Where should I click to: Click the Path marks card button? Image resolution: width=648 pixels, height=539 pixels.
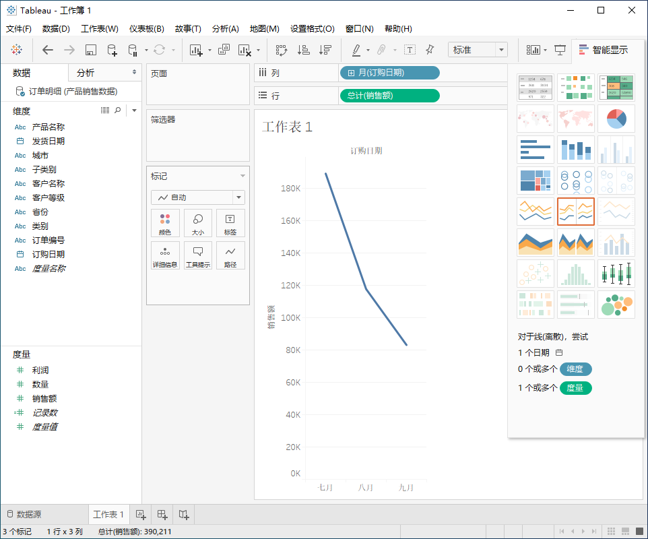point(230,255)
